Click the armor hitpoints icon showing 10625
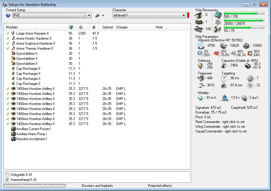 (x=224, y=46)
